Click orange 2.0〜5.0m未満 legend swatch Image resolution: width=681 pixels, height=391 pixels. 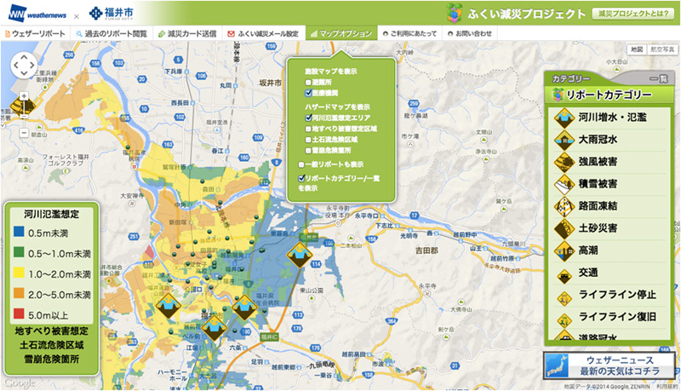[19, 293]
